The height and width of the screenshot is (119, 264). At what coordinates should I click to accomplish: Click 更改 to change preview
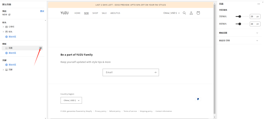[42, 11]
